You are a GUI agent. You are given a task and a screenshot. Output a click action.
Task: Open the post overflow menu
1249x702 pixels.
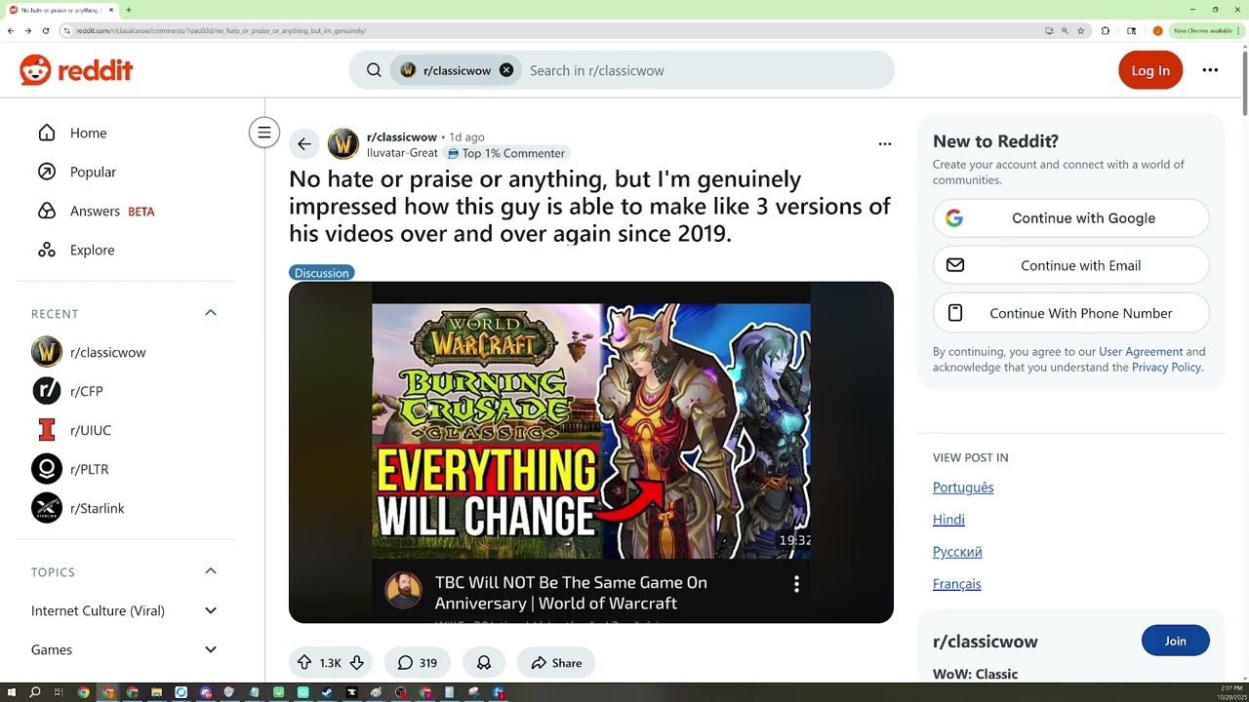pyautogui.click(x=885, y=144)
